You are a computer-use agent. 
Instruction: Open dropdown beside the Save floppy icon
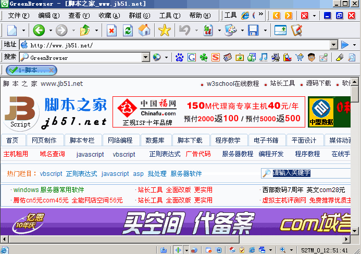tap(265, 30)
